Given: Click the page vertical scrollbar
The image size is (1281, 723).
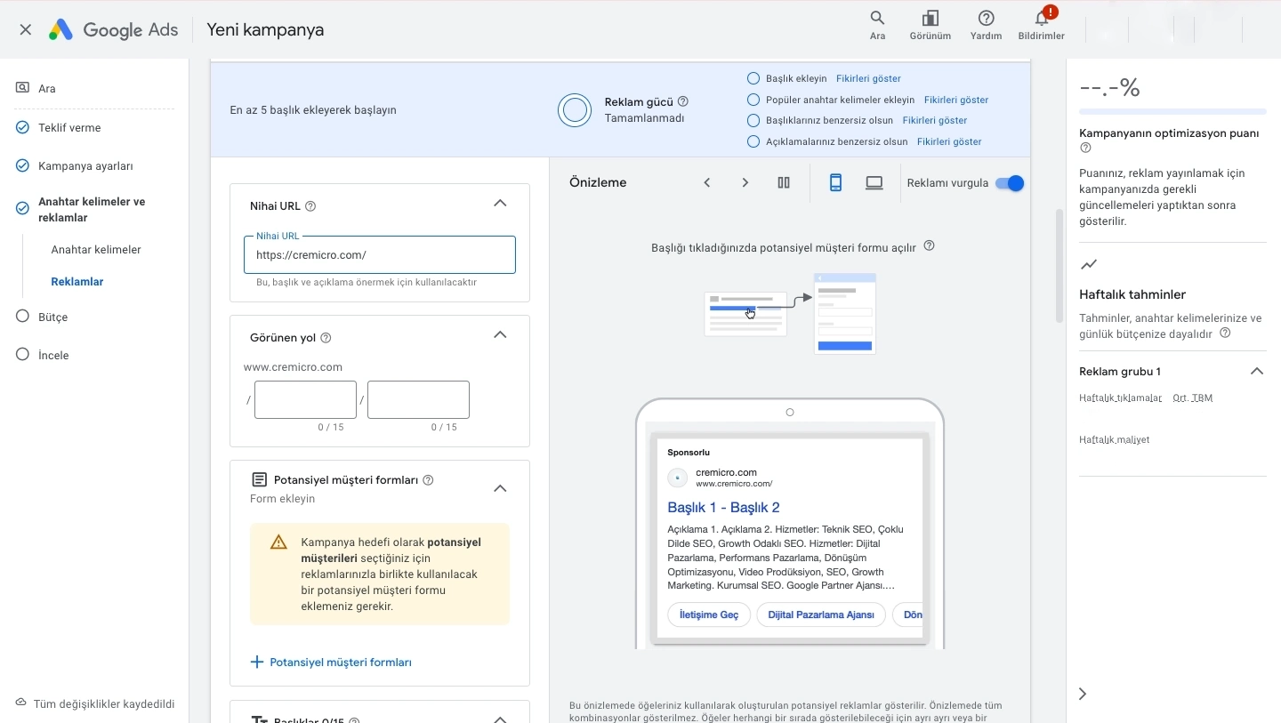Looking at the screenshot, I should (1059, 267).
